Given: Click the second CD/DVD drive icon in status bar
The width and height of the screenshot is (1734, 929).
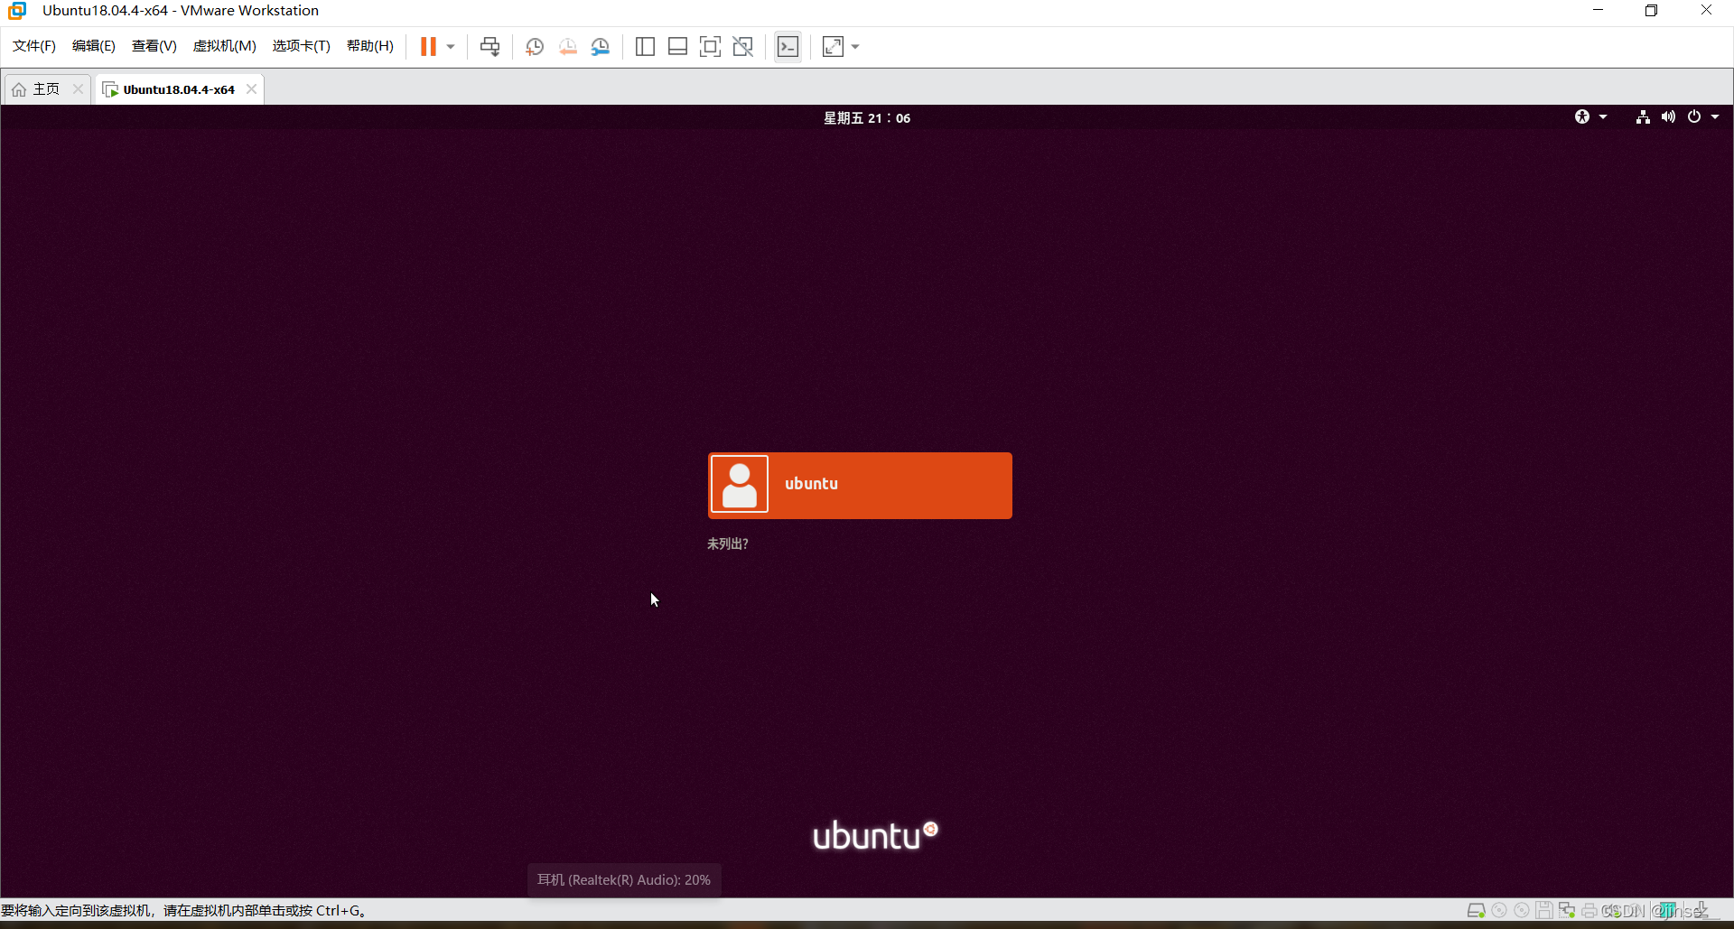Looking at the screenshot, I should click(x=1522, y=910).
